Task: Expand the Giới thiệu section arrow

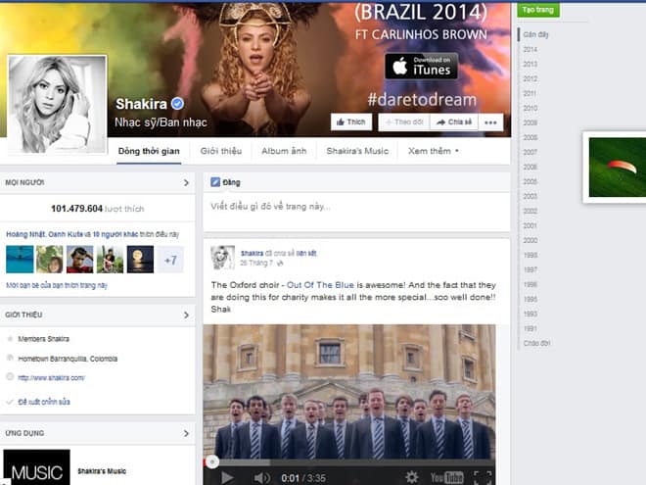Action: 186,315
